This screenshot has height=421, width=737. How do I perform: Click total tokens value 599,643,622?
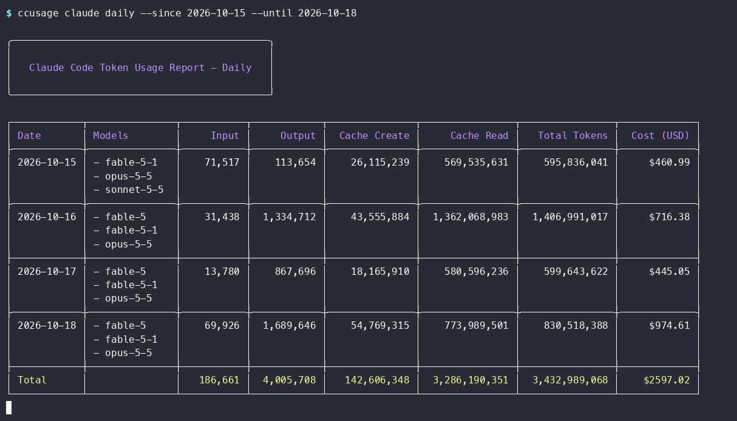576,271
